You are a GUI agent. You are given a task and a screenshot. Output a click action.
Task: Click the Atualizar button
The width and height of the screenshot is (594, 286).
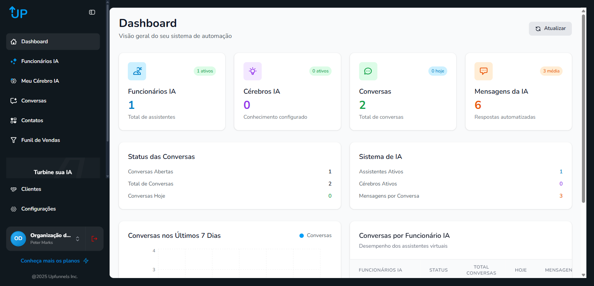point(550,28)
